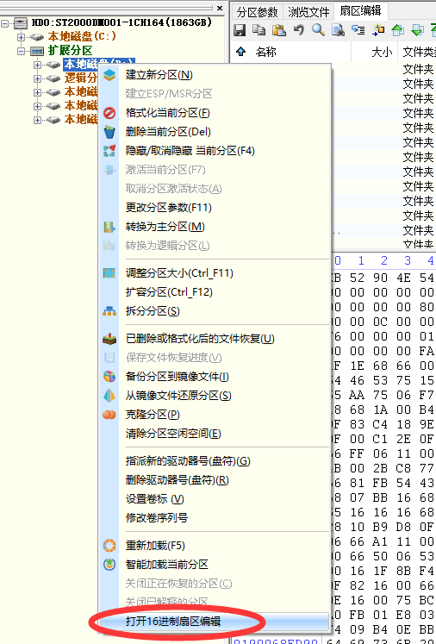Viewport: 436px width, 644px height.
Task: Click the Undo arrow icon in toolbar
Action: [x=298, y=29]
